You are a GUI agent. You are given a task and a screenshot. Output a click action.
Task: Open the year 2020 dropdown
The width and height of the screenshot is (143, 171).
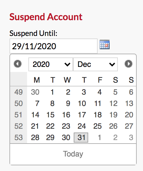point(50,64)
